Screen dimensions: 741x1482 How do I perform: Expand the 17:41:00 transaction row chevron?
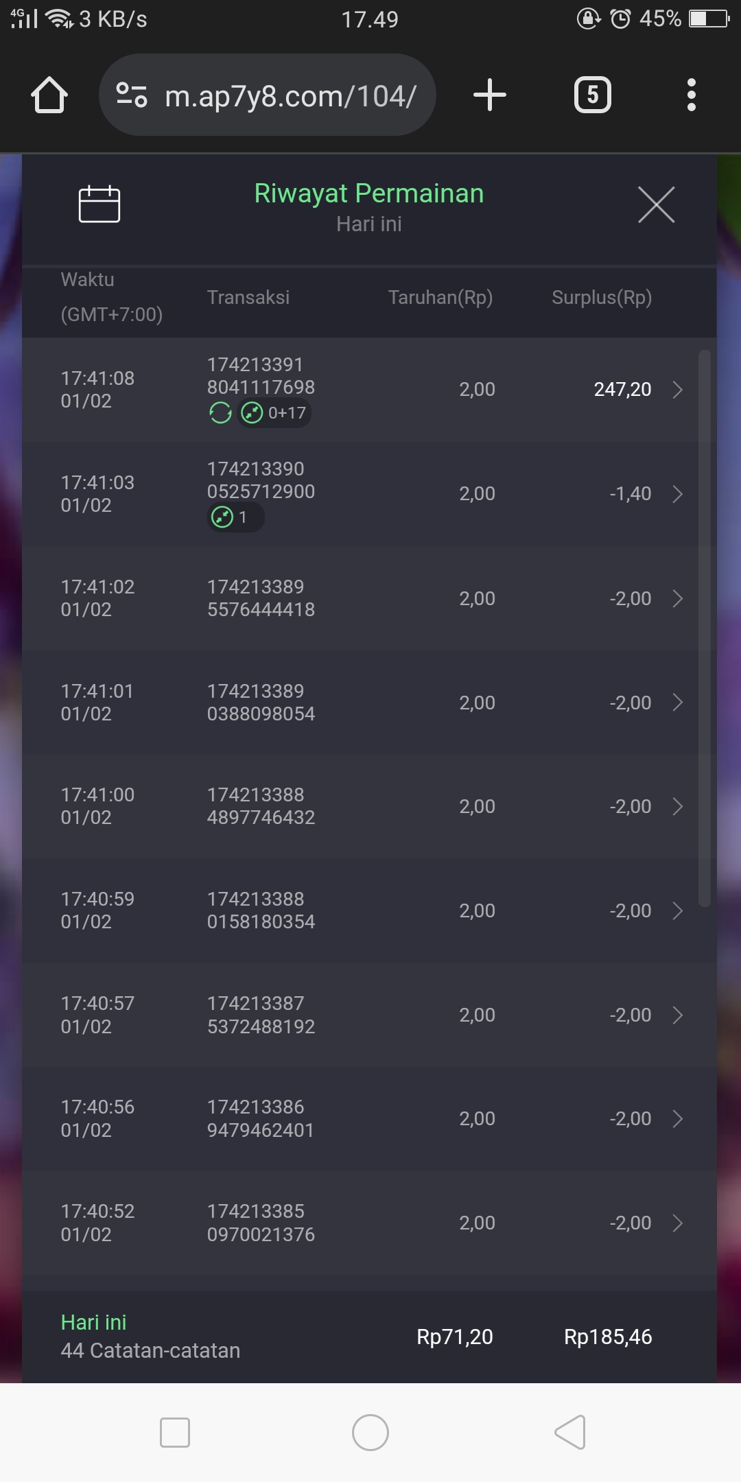click(677, 806)
